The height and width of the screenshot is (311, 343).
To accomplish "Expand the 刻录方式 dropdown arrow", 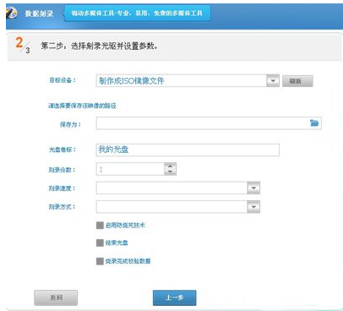I will pos(253,207).
